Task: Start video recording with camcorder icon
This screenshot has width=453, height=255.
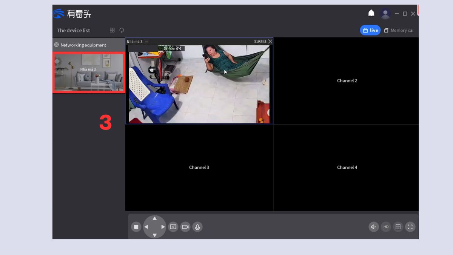Action: coord(185,227)
